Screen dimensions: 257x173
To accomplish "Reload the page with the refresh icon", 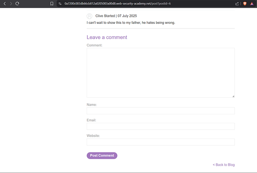I will click(x=17, y=3).
